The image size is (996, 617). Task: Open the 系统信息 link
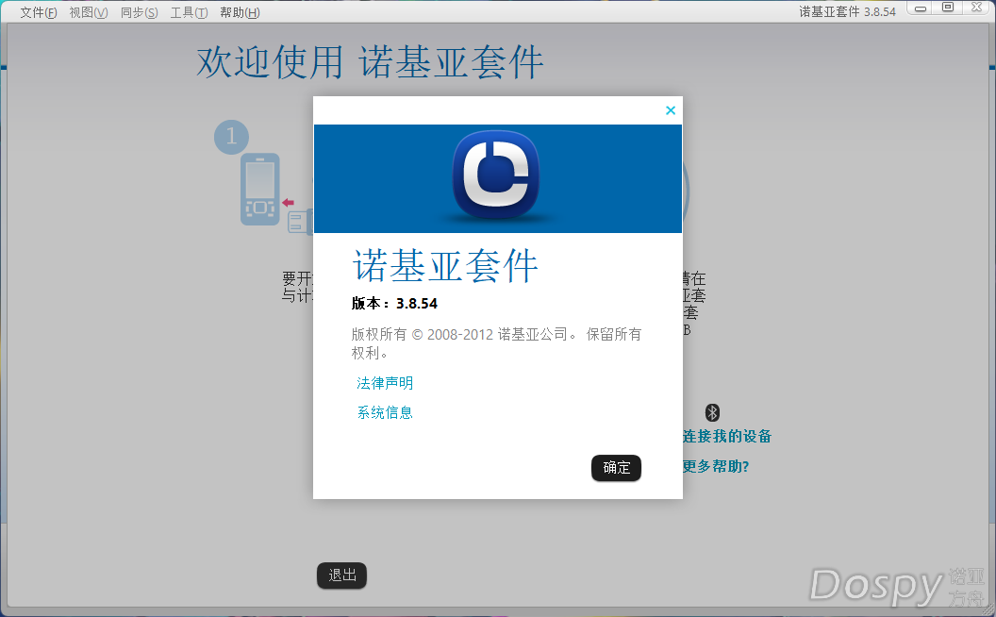click(x=385, y=412)
